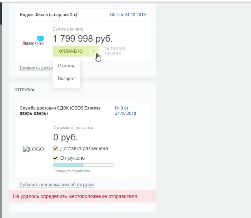Click the ОТГРУЗКА section header
This screenshot has width=251, height=218.
(x=24, y=90)
